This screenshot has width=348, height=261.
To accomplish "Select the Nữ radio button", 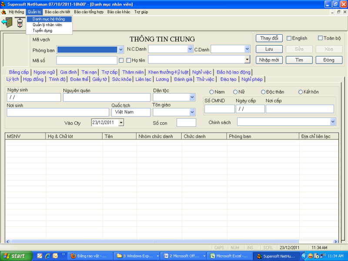I will 235,92.
